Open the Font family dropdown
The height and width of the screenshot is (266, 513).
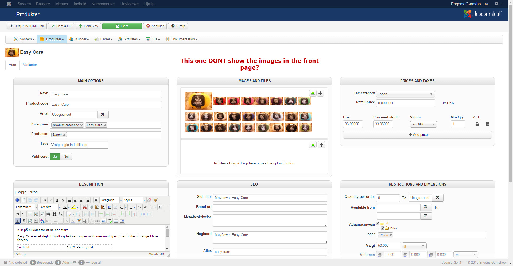(x=26, y=207)
